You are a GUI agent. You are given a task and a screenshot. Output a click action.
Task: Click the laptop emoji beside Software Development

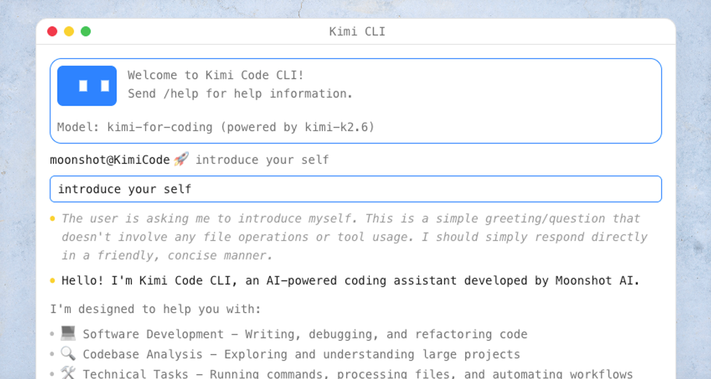(68, 333)
